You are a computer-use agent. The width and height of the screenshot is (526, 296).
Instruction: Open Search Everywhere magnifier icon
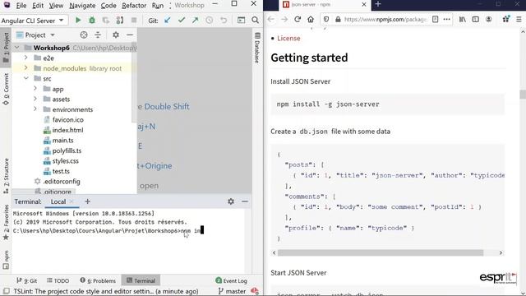256,20
